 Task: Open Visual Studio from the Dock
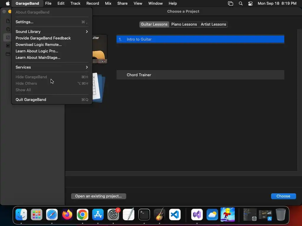[x=197, y=214]
